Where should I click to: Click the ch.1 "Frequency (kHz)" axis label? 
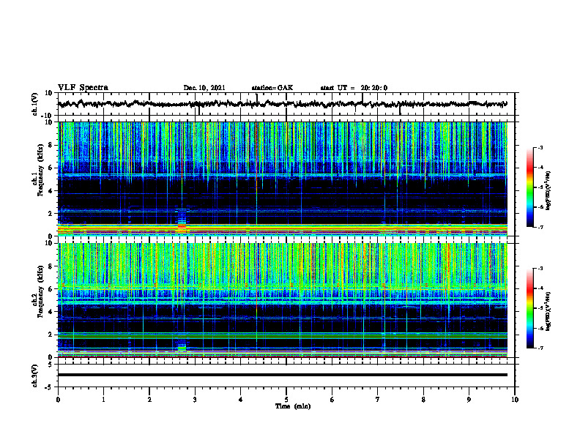click(x=40, y=168)
